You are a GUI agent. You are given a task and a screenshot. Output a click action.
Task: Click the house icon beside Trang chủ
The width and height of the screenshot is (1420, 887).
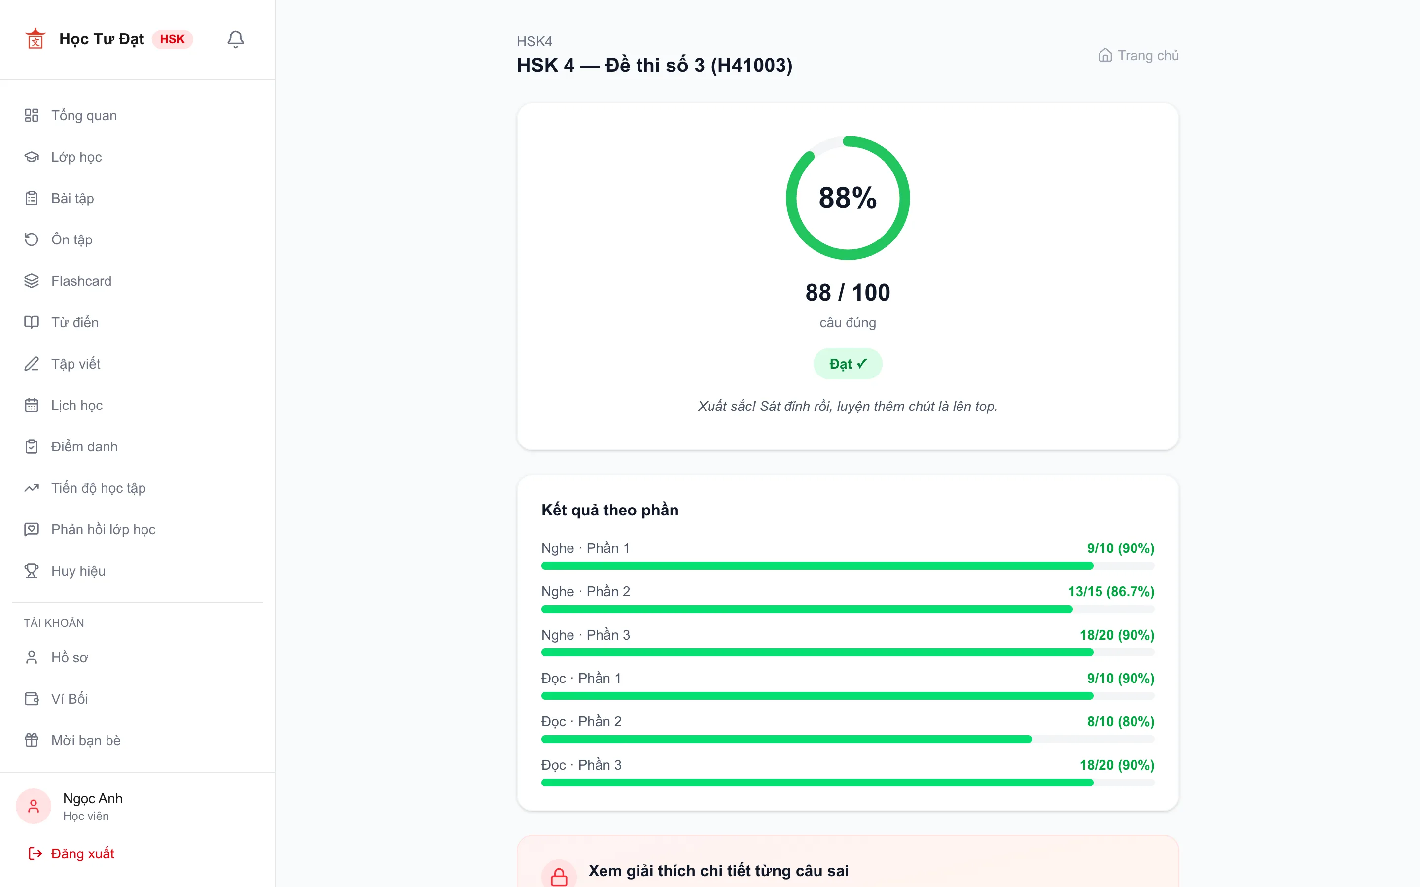[1105, 55]
